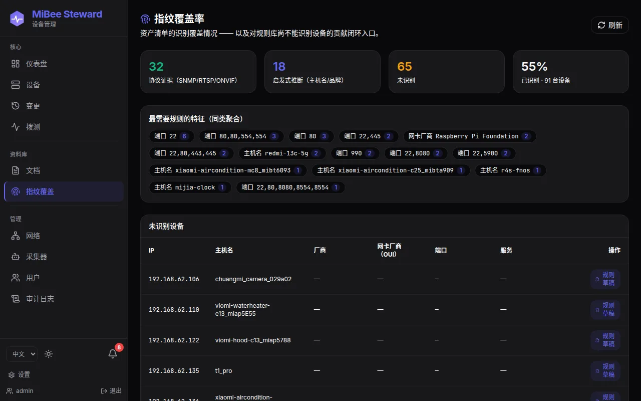The height and width of the screenshot is (401, 641).
Task: Select the 端口 990 chip
Action: point(355,153)
